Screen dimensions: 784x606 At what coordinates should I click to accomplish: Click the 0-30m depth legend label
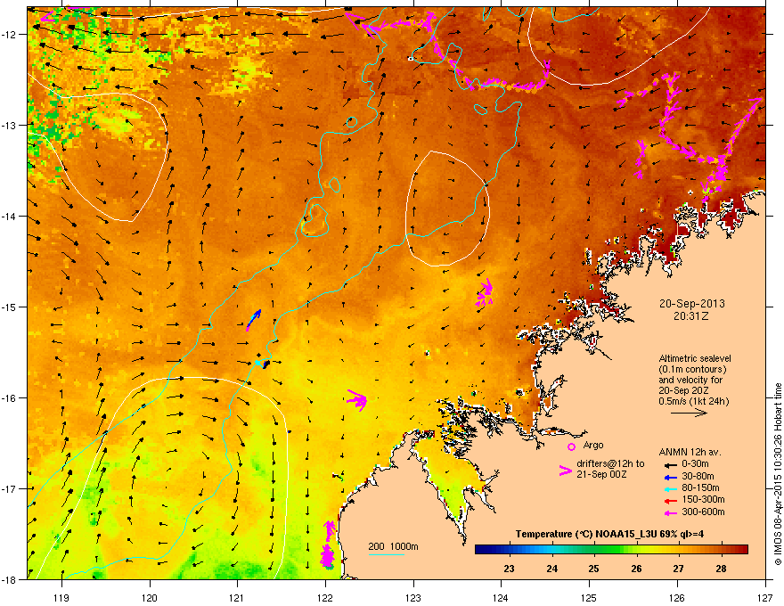pos(695,464)
